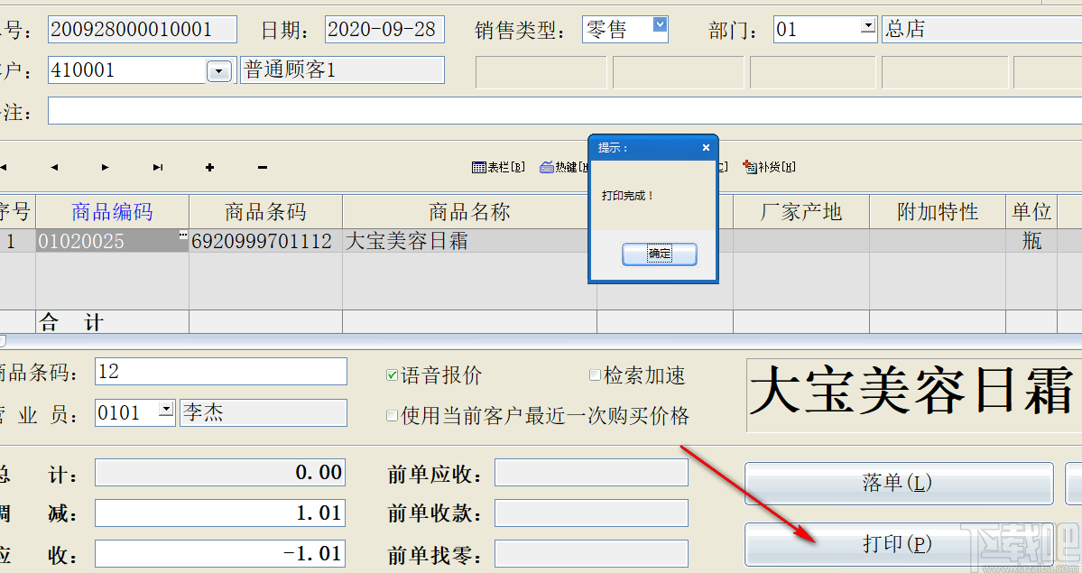Confirm the print dialog with 确定
The width and height of the screenshot is (1082, 573).
click(x=659, y=254)
